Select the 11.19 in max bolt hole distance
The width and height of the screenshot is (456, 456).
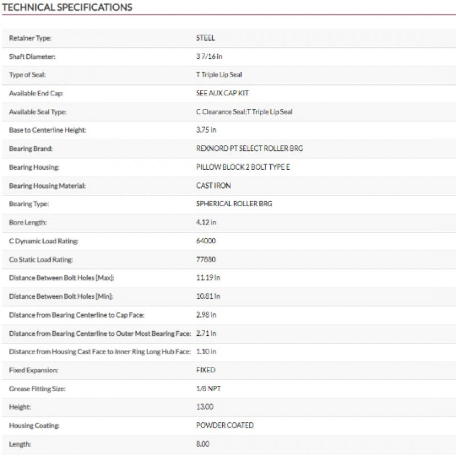tap(208, 278)
